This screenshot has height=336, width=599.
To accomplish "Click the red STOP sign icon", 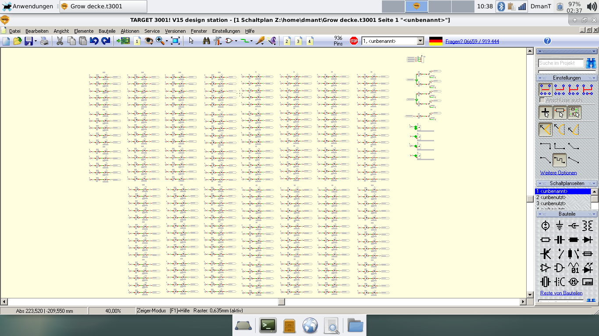I will coord(354,41).
